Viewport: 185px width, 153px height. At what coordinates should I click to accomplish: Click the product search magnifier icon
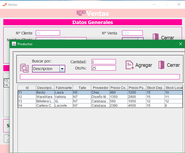(24, 68)
